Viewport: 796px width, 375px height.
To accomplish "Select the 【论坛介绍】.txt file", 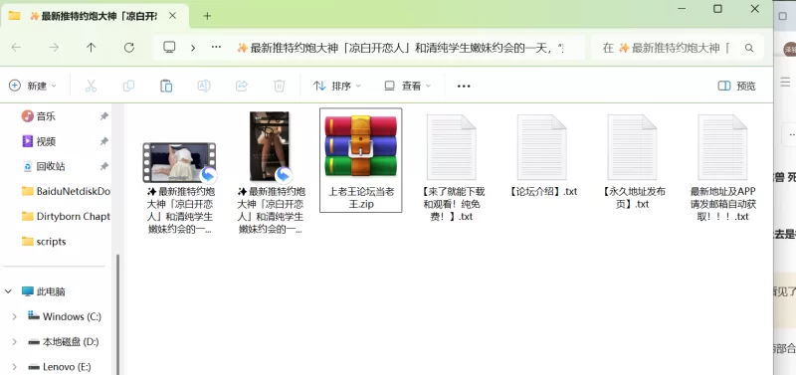I will 542,155.
